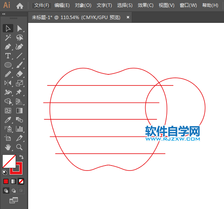This screenshot has width=224, height=209.
Task: Select the Artboard tool
Action: click(8, 138)
